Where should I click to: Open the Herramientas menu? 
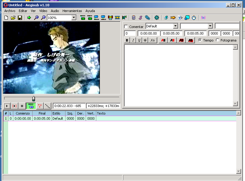pos(72,11)
